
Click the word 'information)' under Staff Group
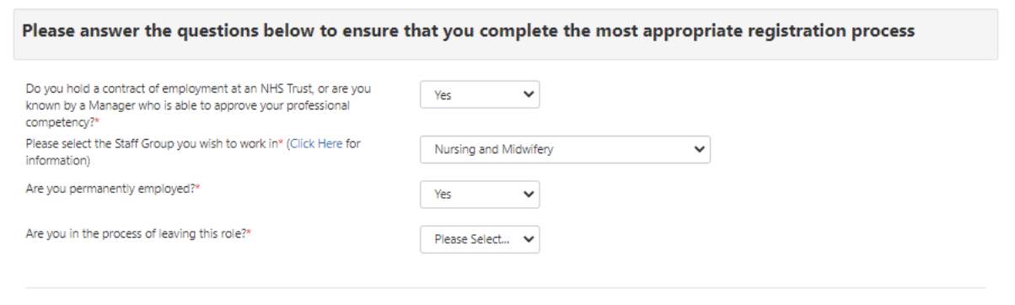[57, 160]
